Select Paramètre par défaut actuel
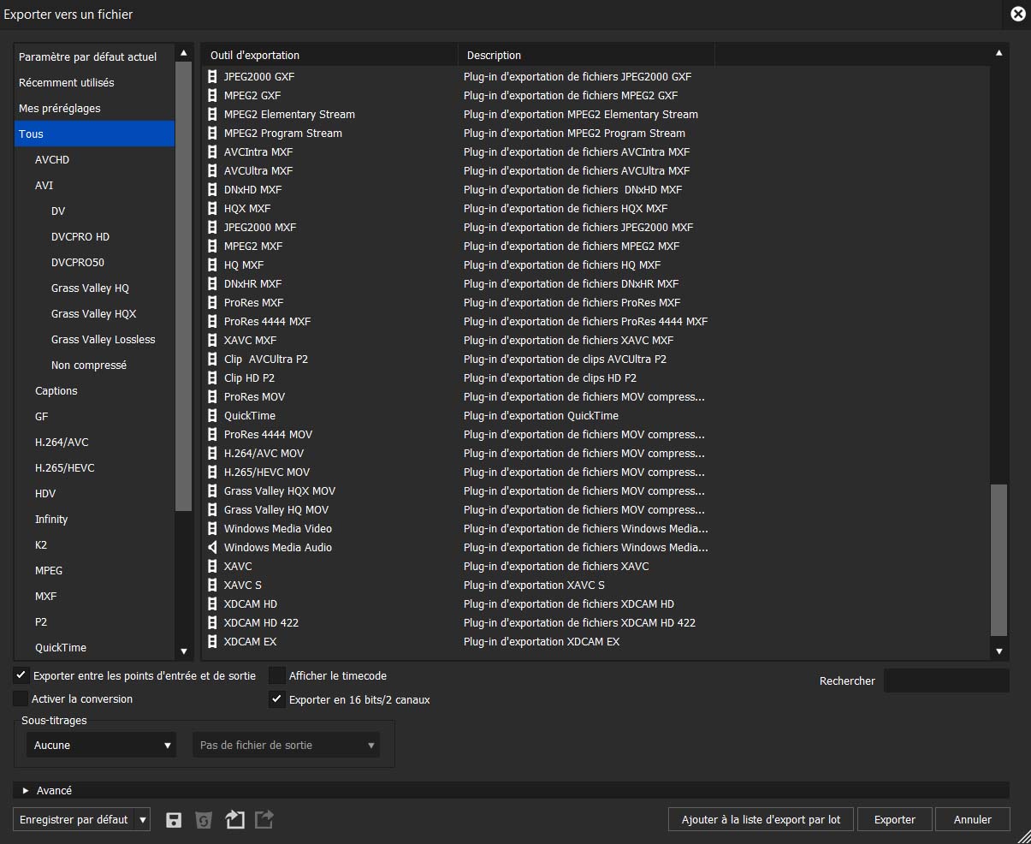 point(94,56)
